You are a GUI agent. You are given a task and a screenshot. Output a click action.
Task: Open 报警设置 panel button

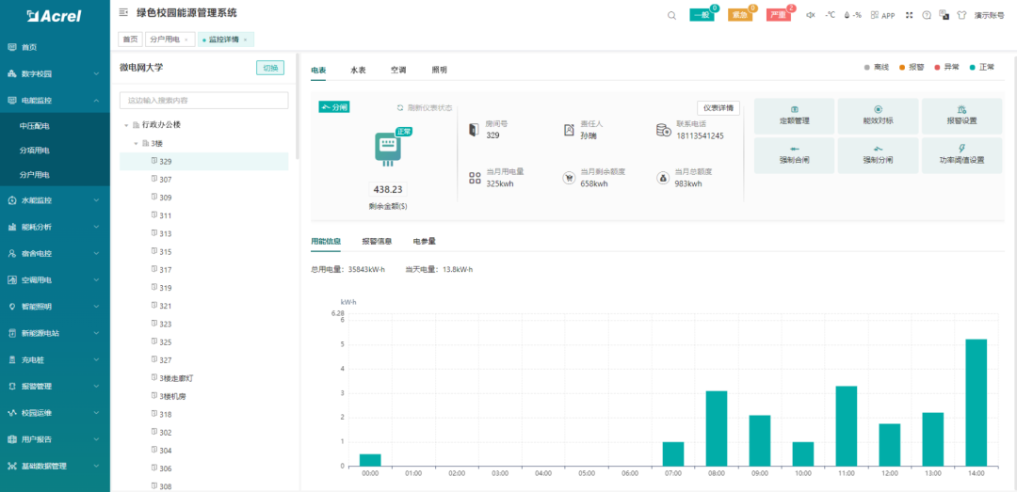pyautogui.click(x=961, y=117)
